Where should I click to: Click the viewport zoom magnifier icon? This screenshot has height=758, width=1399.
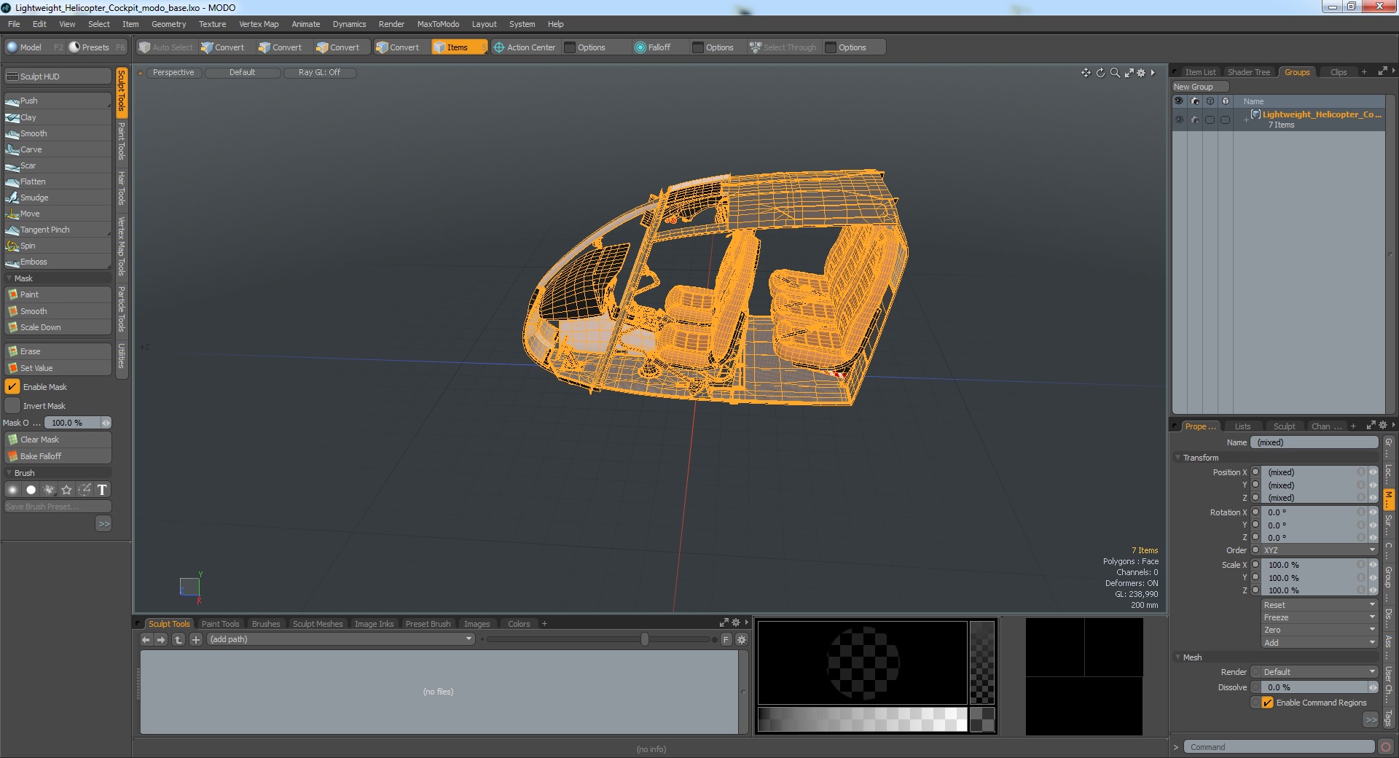pyautogui.click(x=1115, y=73)
